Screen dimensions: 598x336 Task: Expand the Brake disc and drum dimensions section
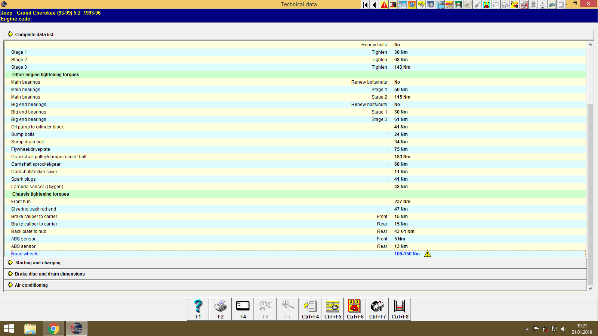tap(49, 274)
